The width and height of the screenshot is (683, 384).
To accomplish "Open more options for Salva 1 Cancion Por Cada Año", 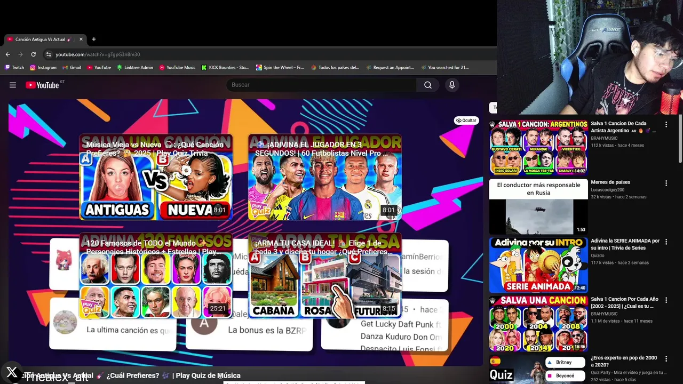I will pos(666,301).
